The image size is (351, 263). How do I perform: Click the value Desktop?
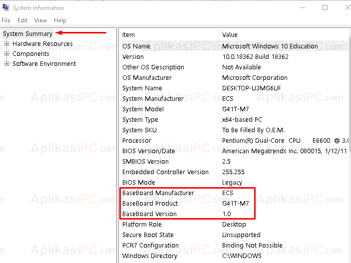click(234, 224)
